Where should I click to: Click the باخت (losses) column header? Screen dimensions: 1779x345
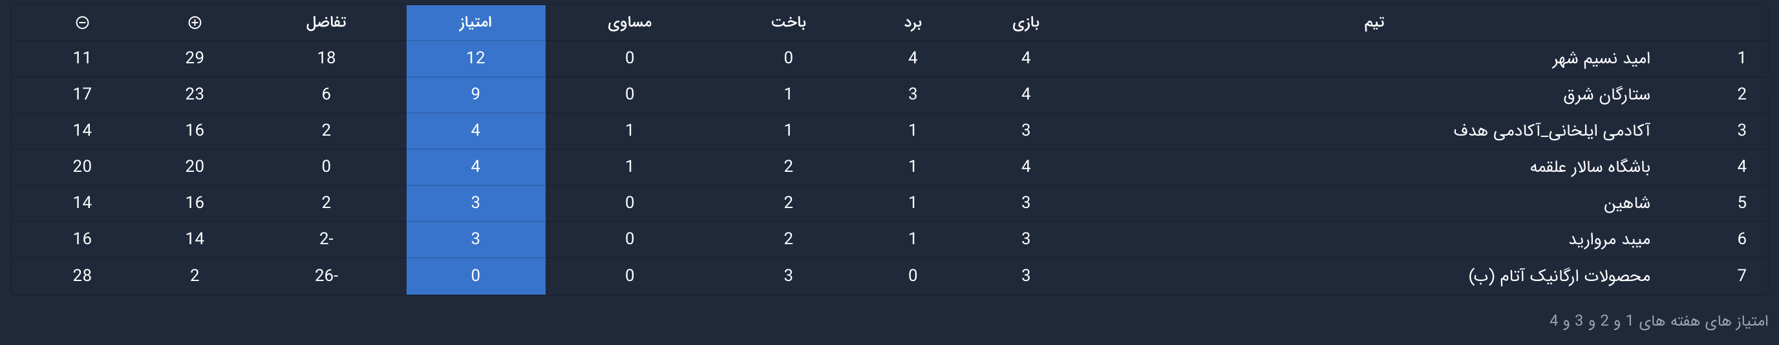click(x=788, y=23)
